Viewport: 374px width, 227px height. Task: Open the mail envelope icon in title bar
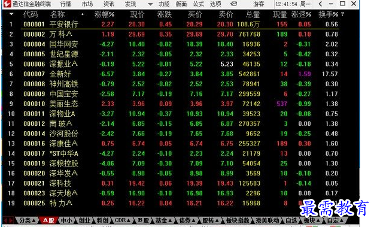tap(234, 4)
